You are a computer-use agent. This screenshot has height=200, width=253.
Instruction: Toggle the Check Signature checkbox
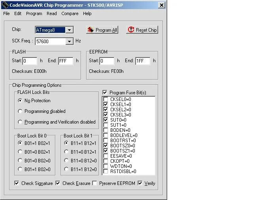[17, 183]
